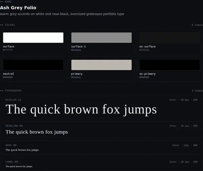
Task: Click the 'surface' token label
Action: (x=8, y=46)
